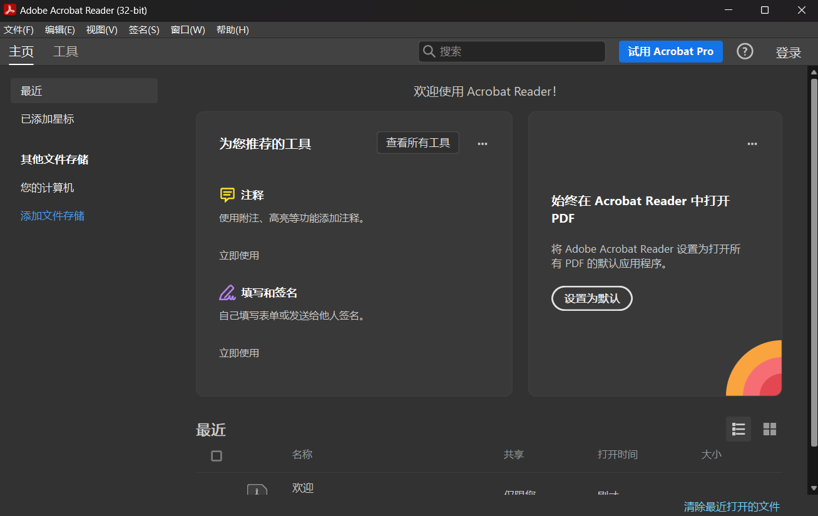Image resolution: width=818 pixels, height=516 pixels.
Task: Click the scrollbar down arrow
Action: click(814, 488)
